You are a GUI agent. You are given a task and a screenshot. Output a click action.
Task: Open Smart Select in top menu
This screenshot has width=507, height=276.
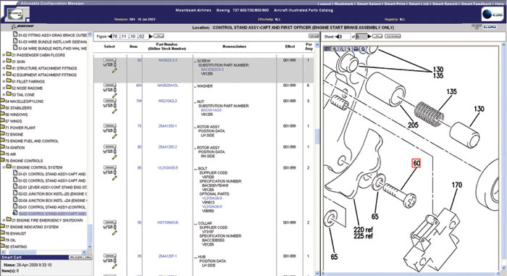click(369, 4)
